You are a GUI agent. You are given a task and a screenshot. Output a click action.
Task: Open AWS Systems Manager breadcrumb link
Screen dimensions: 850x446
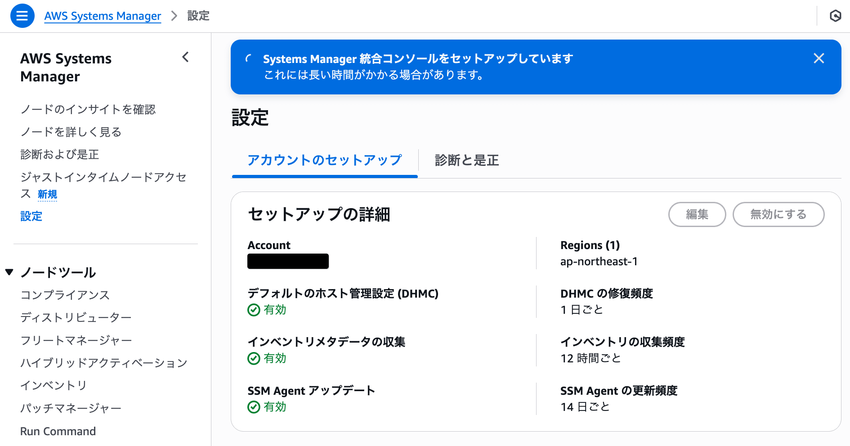tap(103, 16)
